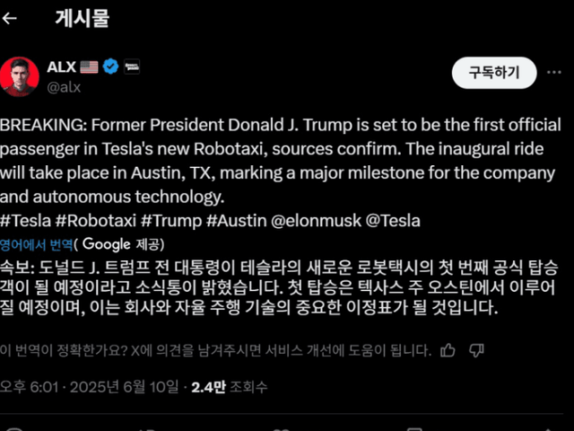Open the #Tesla hashtag
Viewport: 574px width, 431px height.
(25, 220)
